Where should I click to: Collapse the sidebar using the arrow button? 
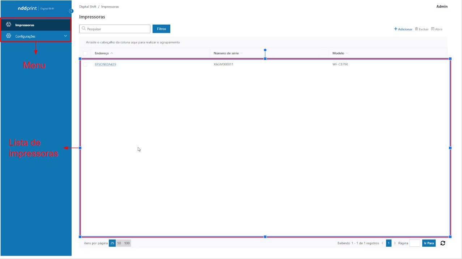pos(71,11)
